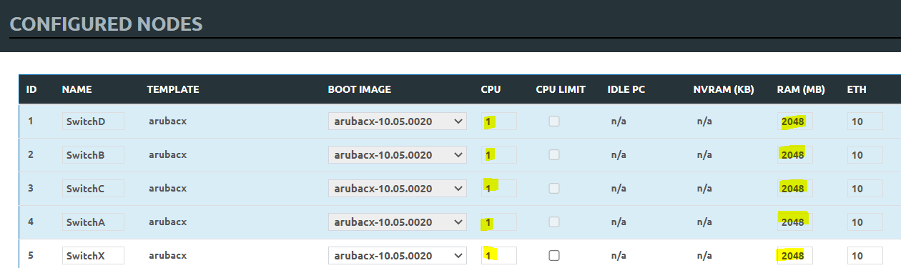Click the RAM (MB) column header

(801, 90)
